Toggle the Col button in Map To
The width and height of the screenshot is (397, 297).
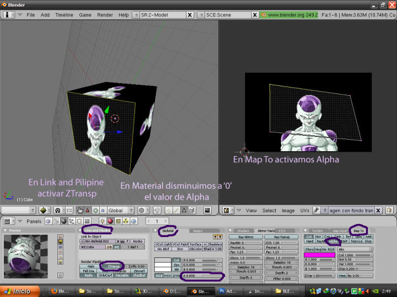[x=309, y=237]
